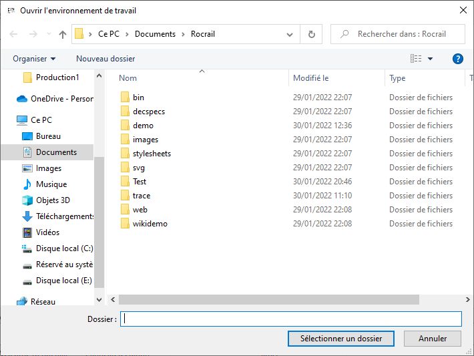This screenshot has width=474, height=356.
Task: Refresh the Rocrail folder listing
Action: [x=311, y=34]
